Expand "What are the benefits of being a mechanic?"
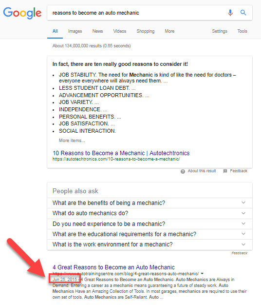This screenshot has height=305, width=261. click(149, 203)
